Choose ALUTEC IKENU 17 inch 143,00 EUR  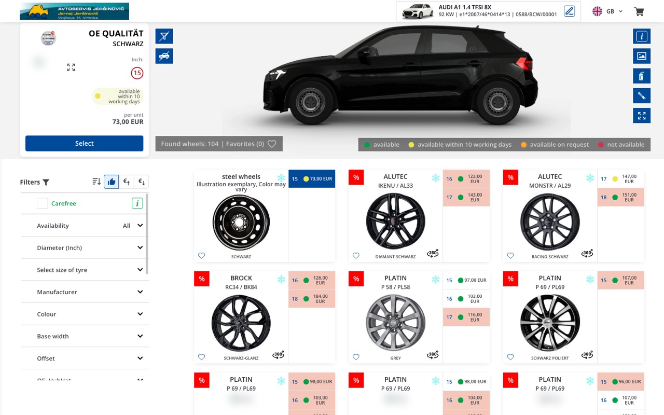click(466, 197)
